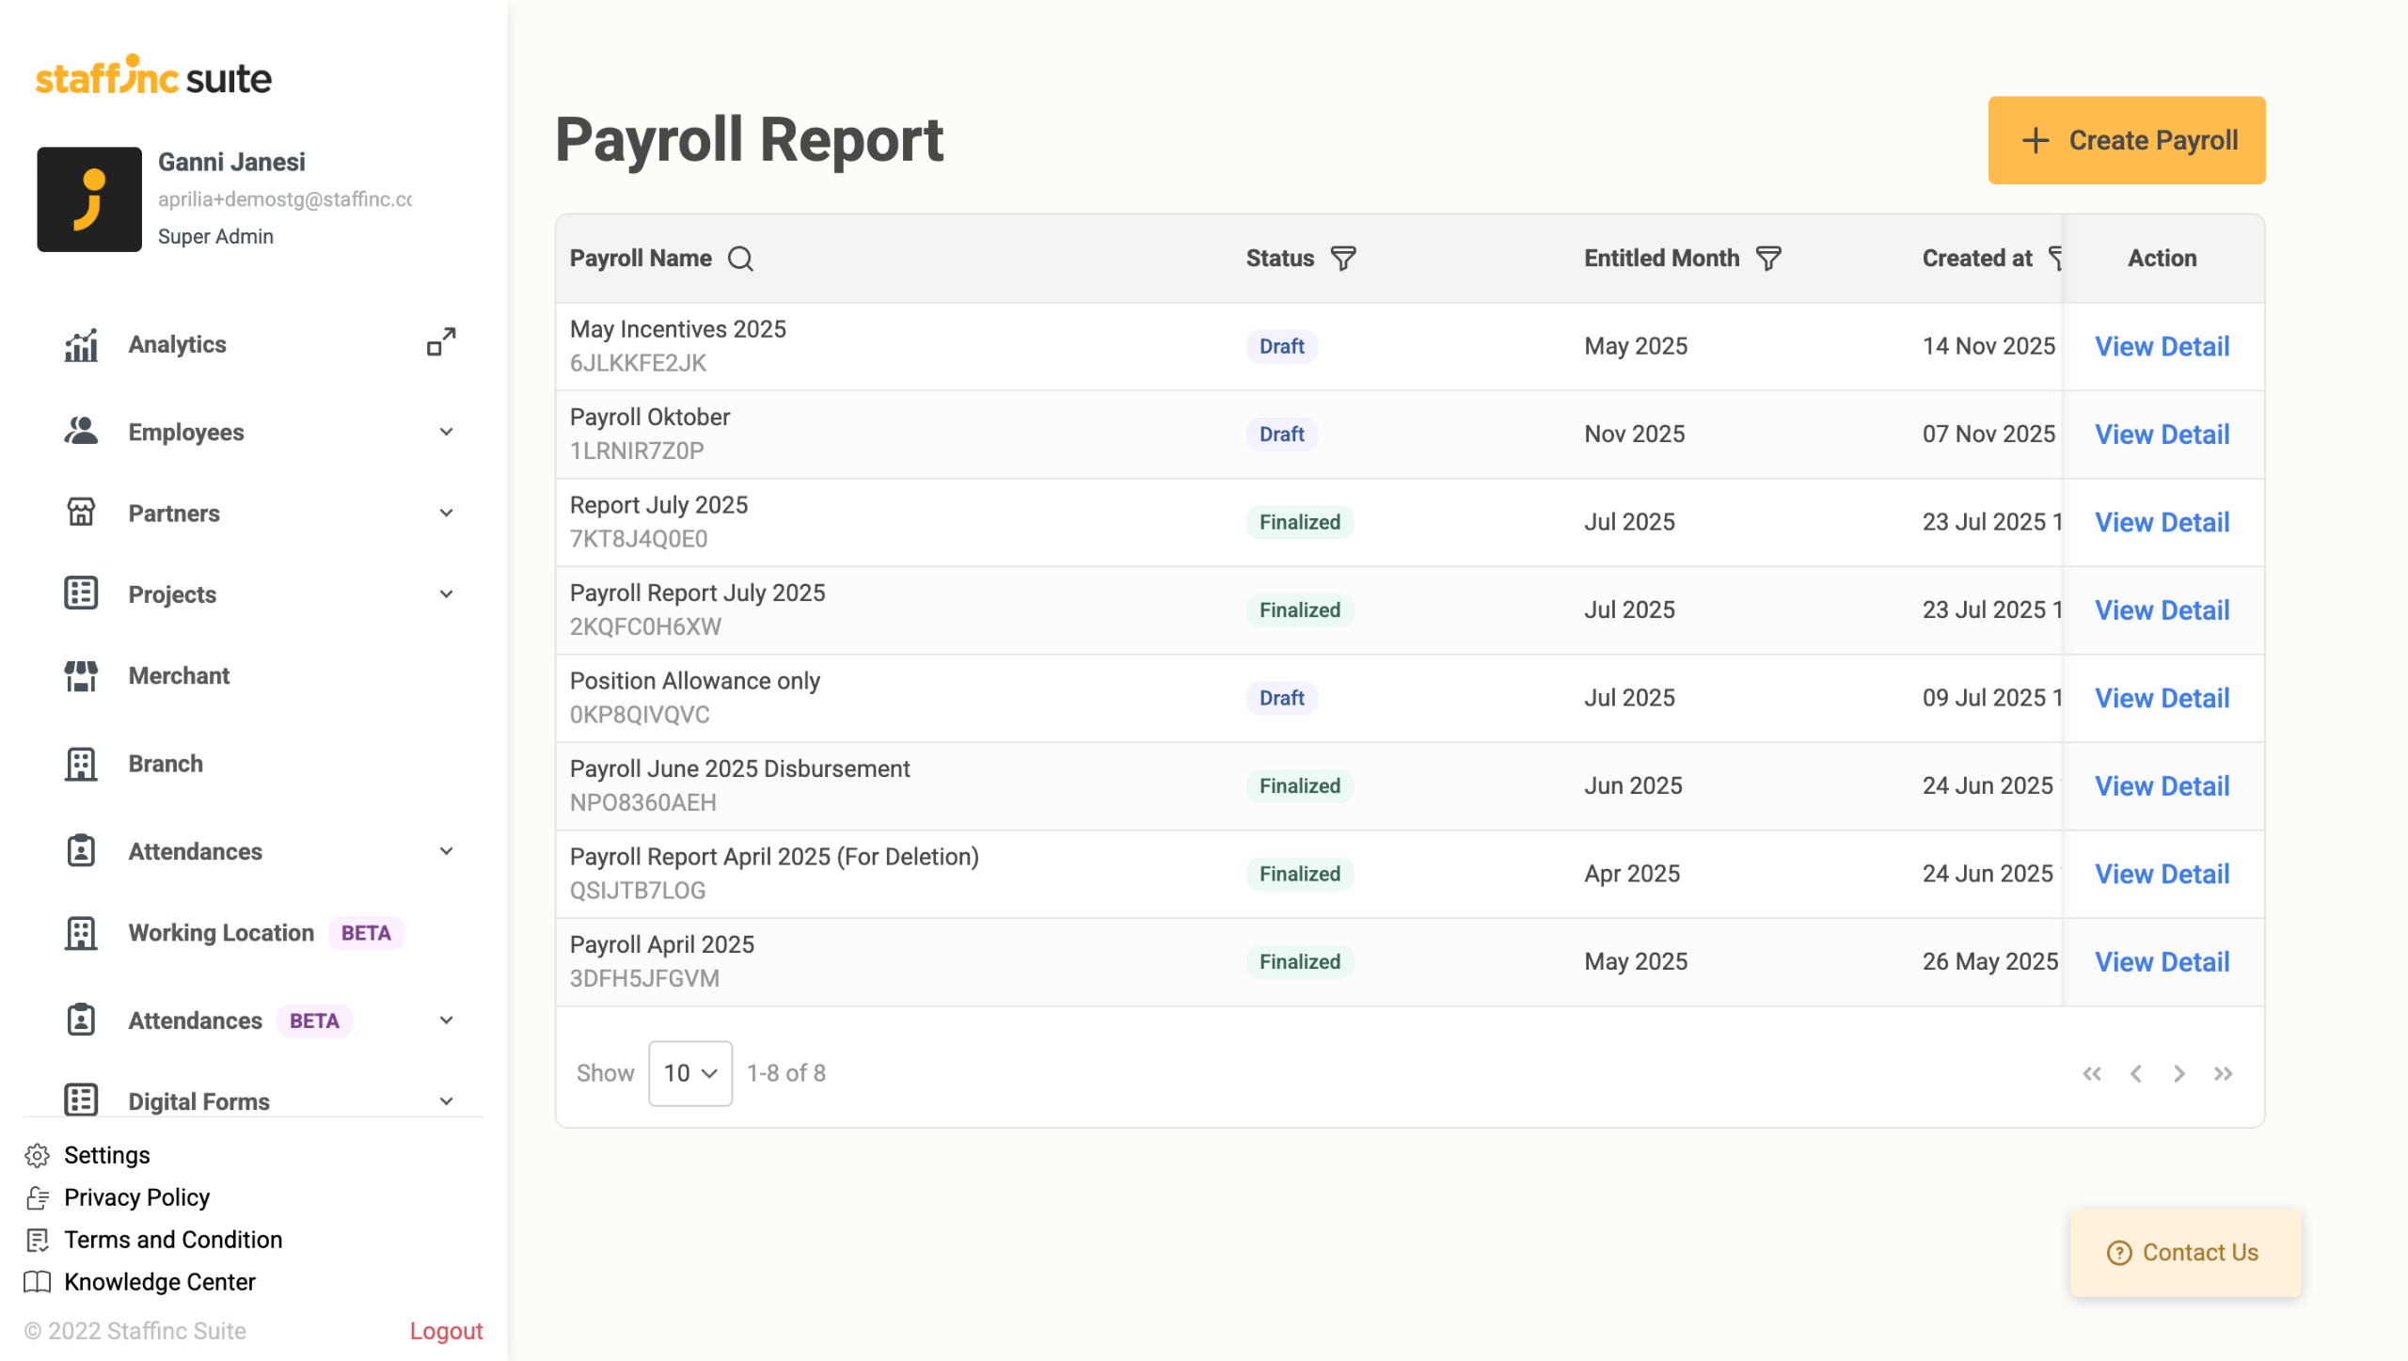
Task: Click the Analytics external link icon
Action: [x=441, y=342]
